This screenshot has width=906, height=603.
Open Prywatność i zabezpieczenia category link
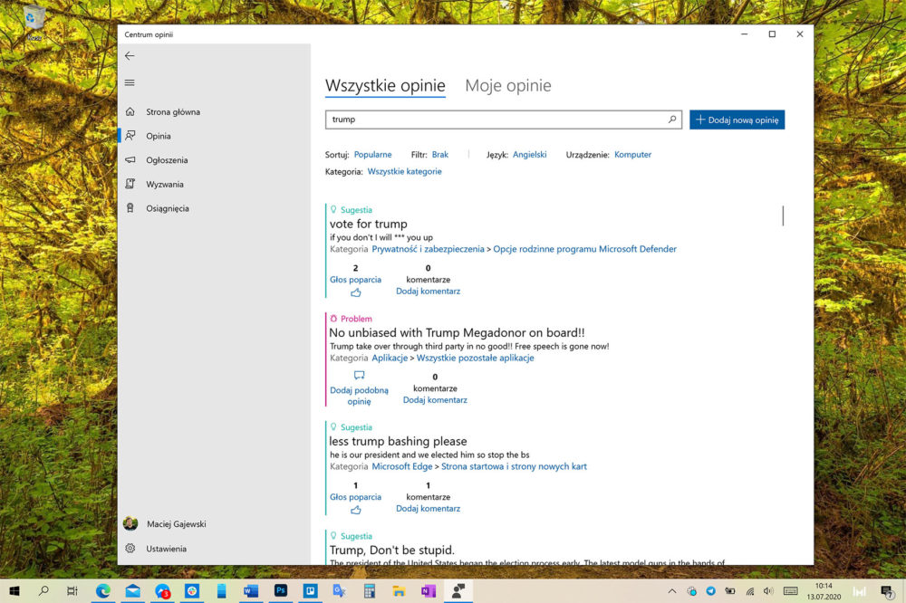428,249
